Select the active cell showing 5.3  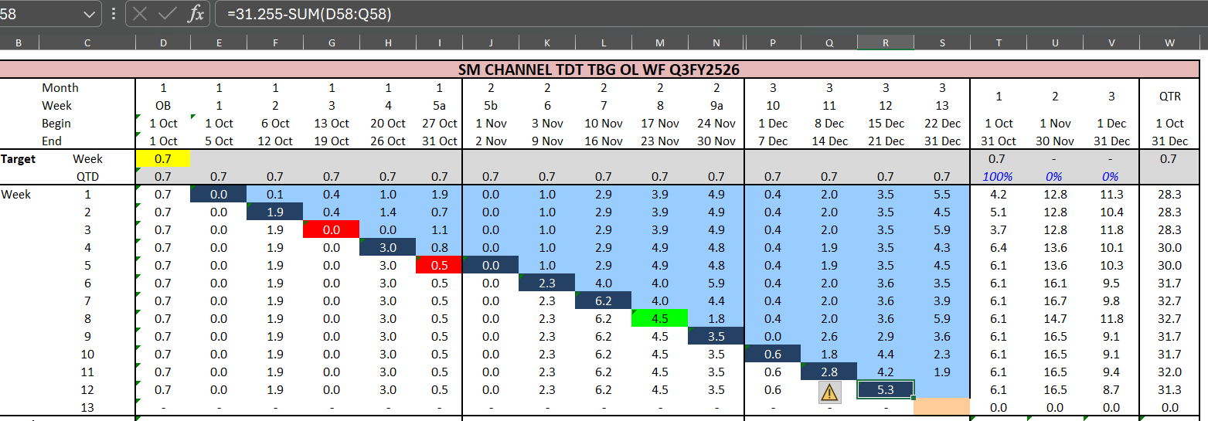886,389
